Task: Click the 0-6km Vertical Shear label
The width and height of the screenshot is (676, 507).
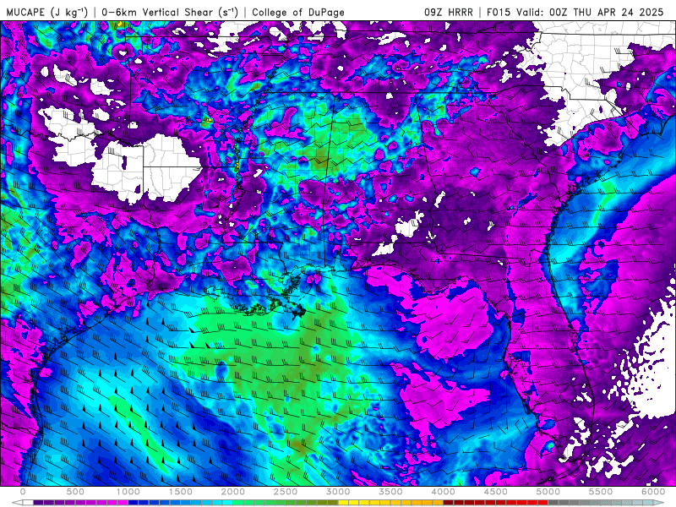Action: click(x=170, y=12)
